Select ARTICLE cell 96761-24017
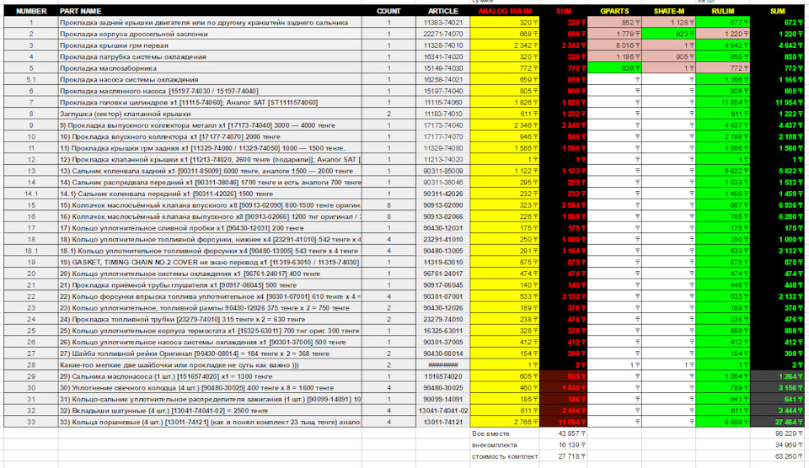 (442, 274)
